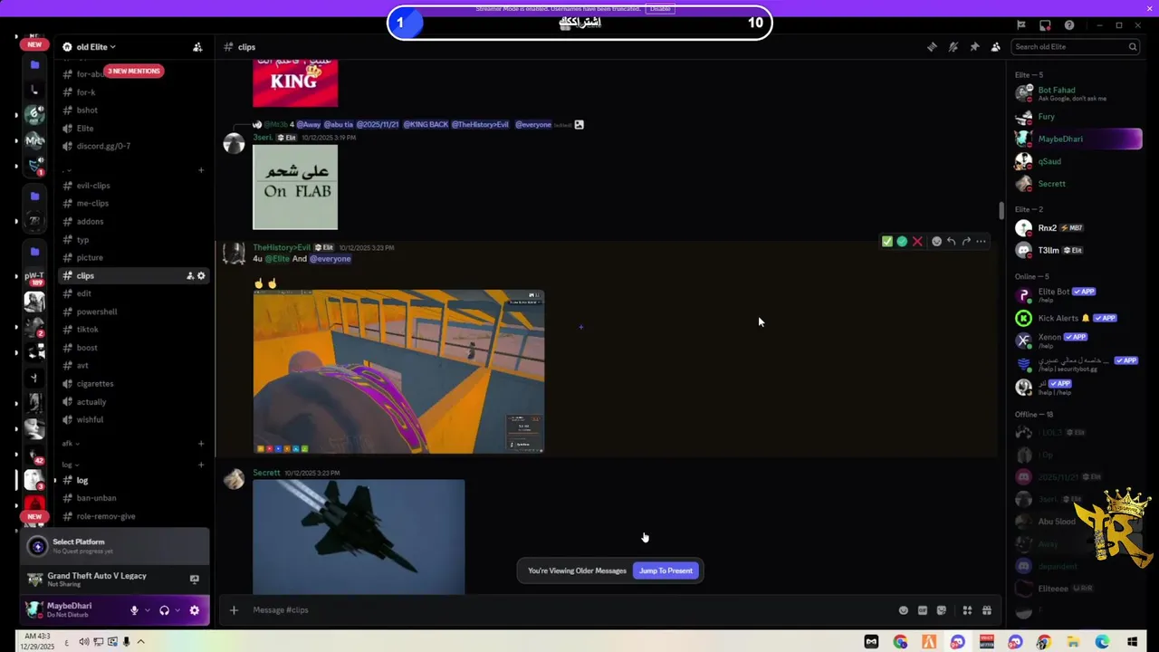Open the inbox flag icon in title bar
This screenshot has height=652, width=1159.
point(1020,25)
